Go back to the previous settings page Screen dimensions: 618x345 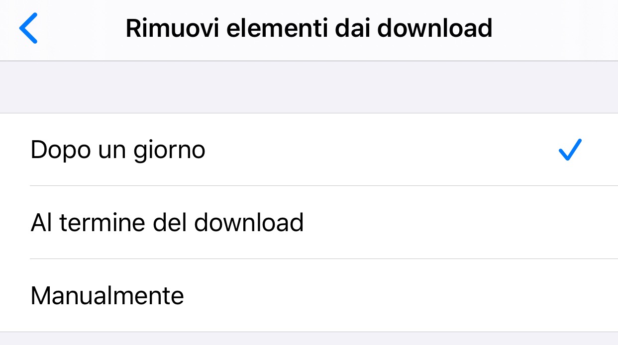click(x=28, y=28)
